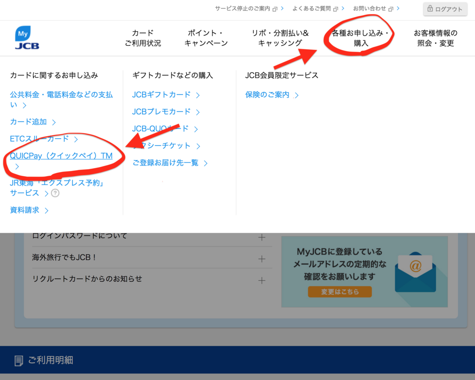Expand ログインパスワードについて plus icon
Screen dimensions: 475x380
click(262, 237)
